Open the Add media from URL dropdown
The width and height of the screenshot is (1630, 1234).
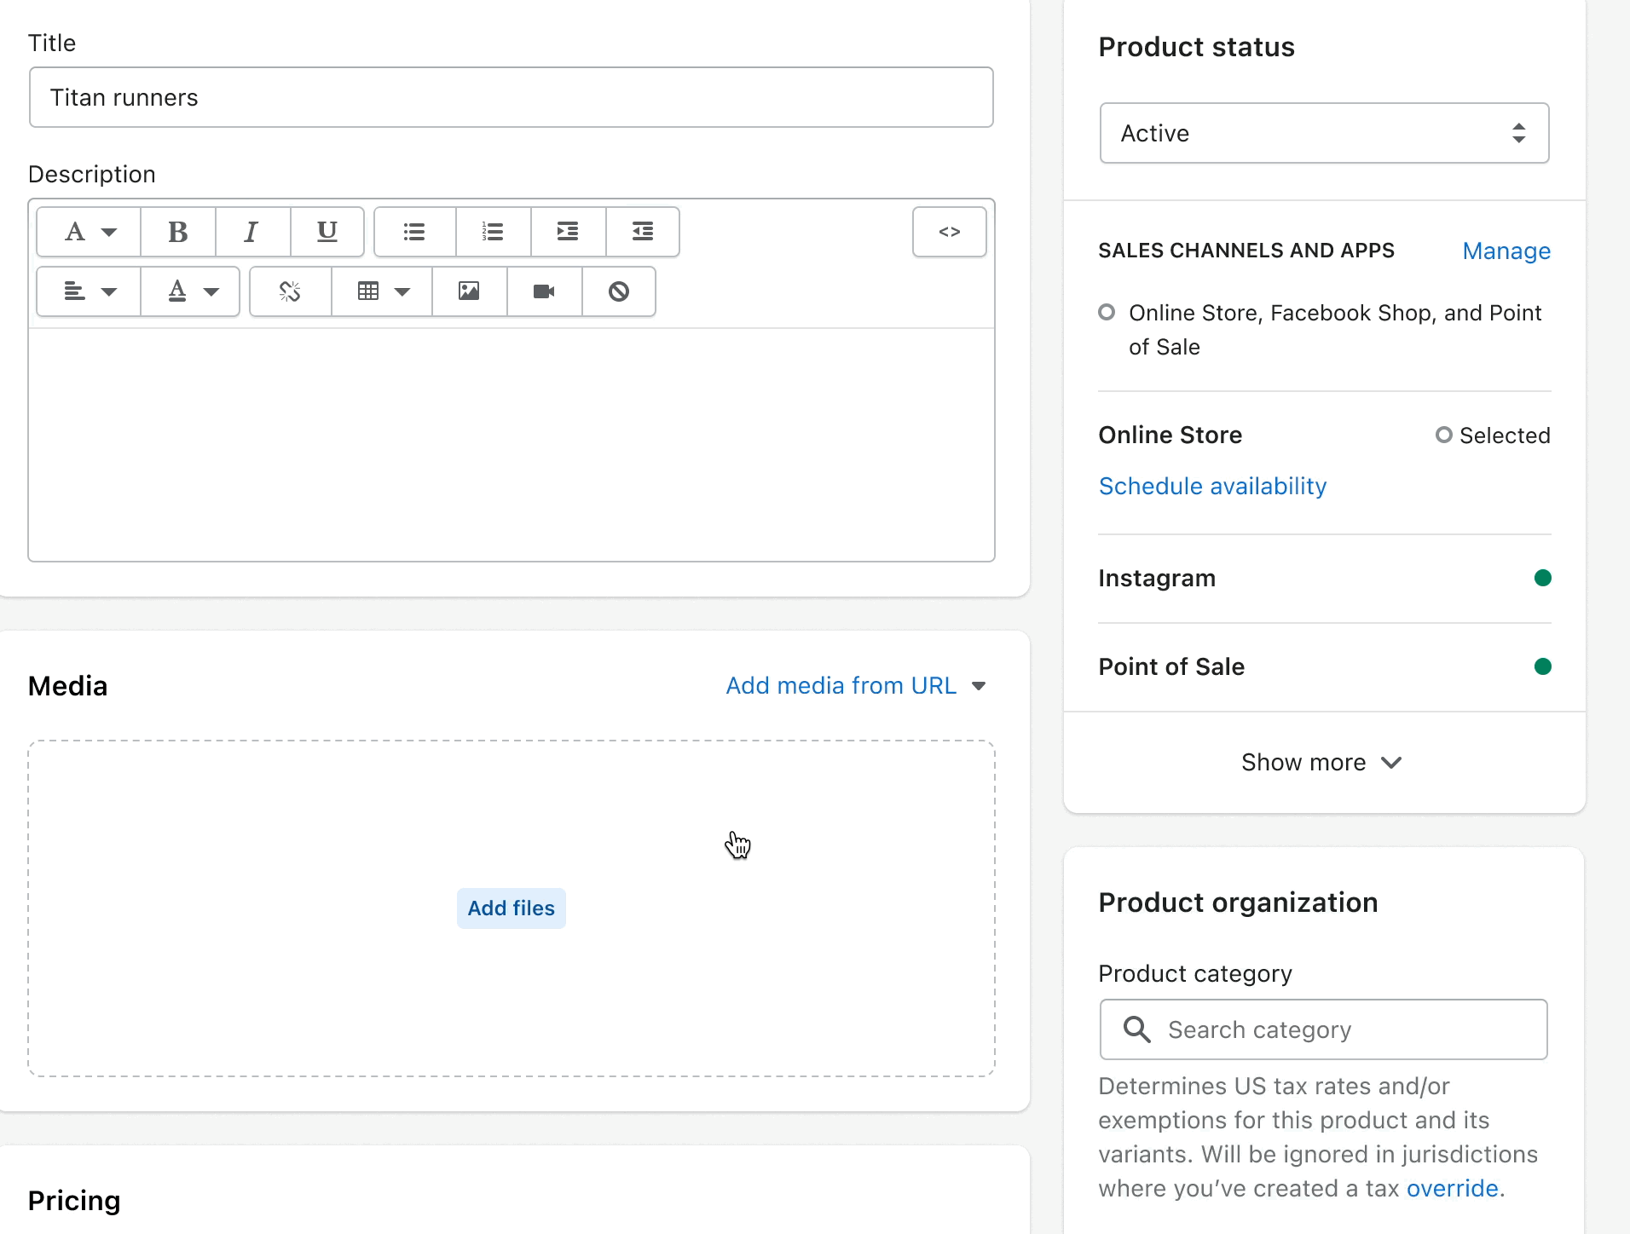point(855,684)
